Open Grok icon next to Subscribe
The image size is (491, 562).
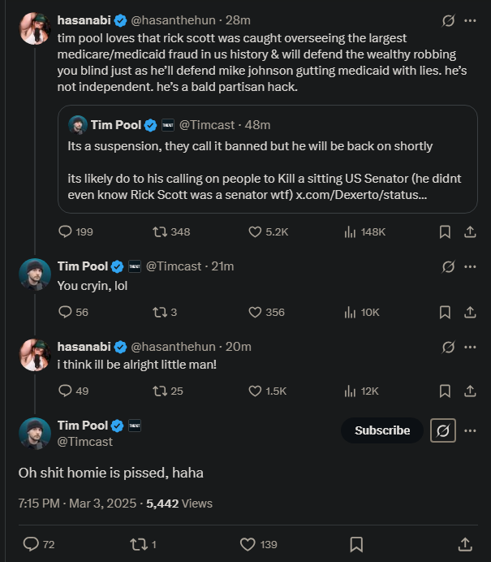click(442, 430)
